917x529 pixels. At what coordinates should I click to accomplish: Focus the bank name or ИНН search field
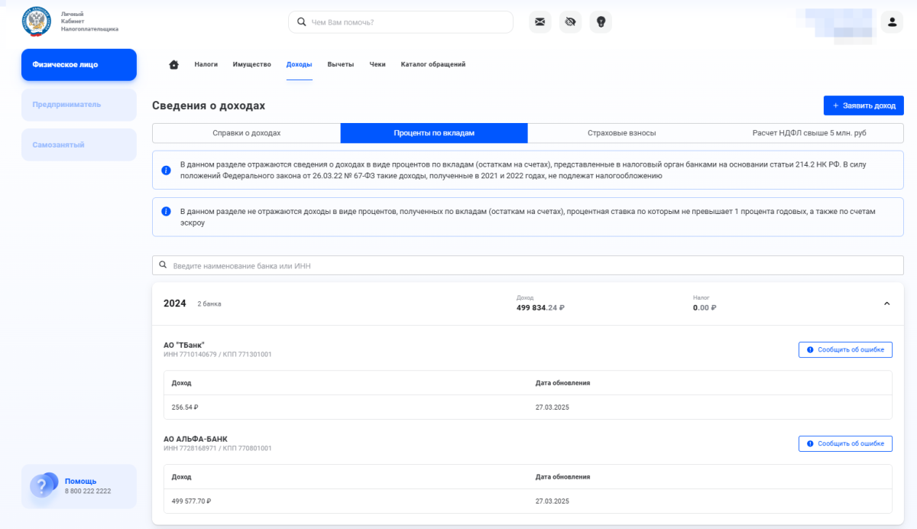tap(527, 265)
